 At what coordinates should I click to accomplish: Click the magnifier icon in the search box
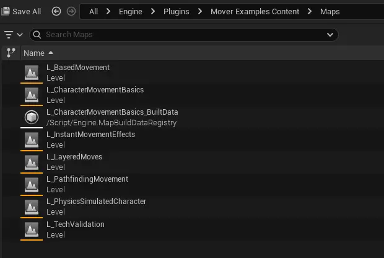[37, 35]
